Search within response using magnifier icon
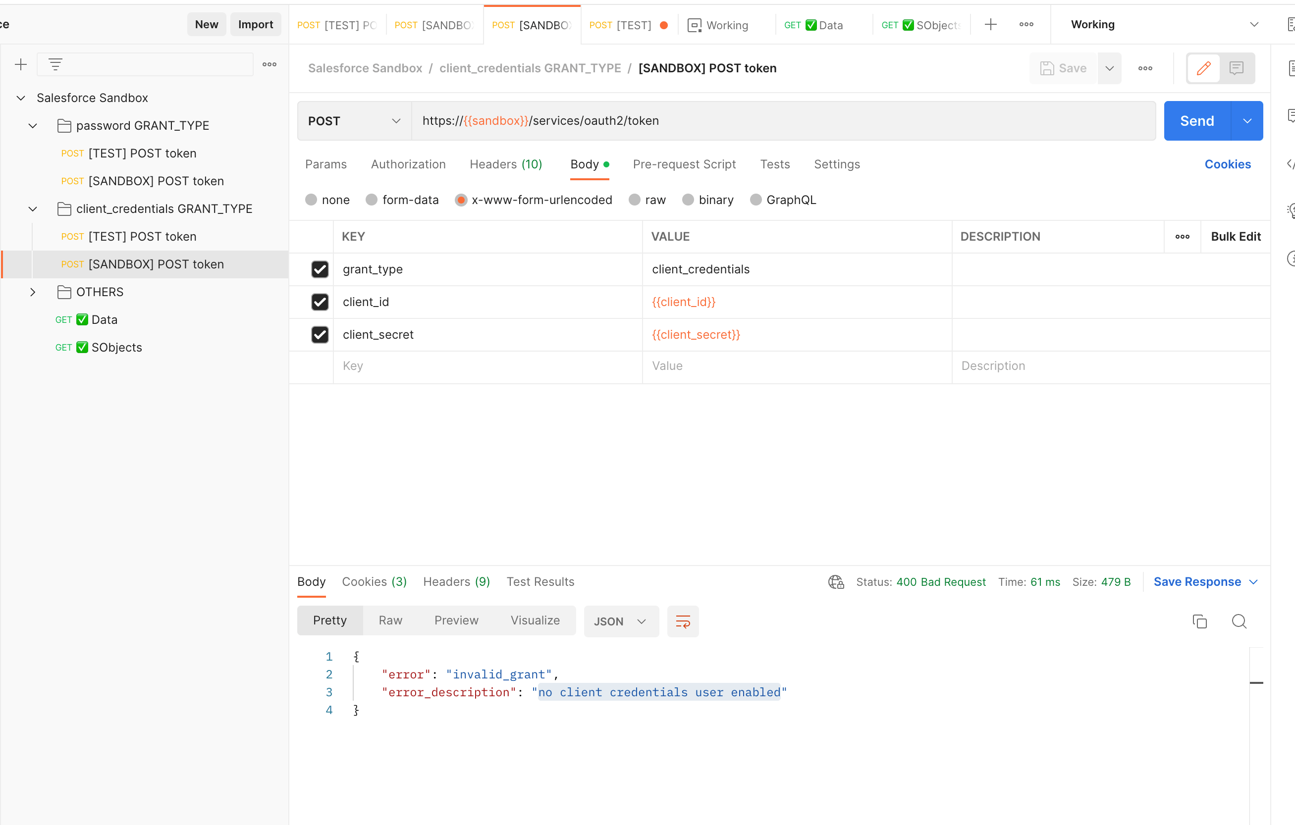1295x825 pixels. point(1239,621)
